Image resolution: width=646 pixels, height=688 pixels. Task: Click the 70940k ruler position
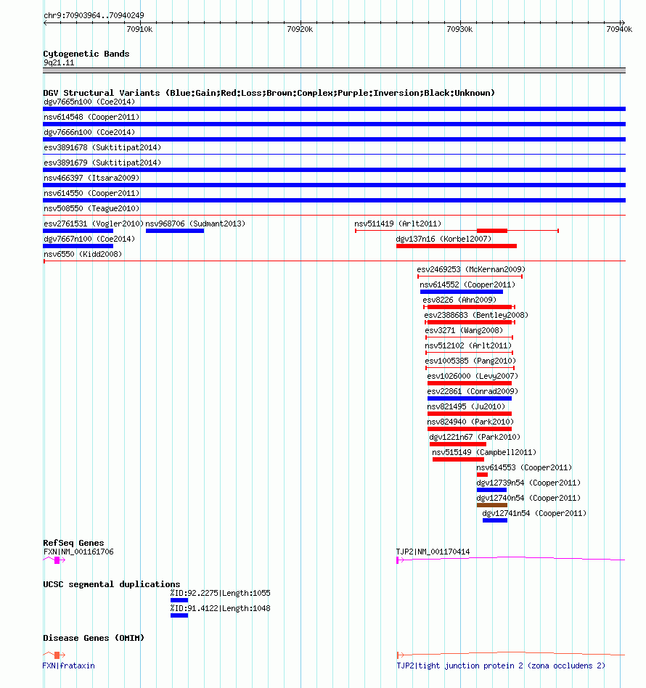619,30
